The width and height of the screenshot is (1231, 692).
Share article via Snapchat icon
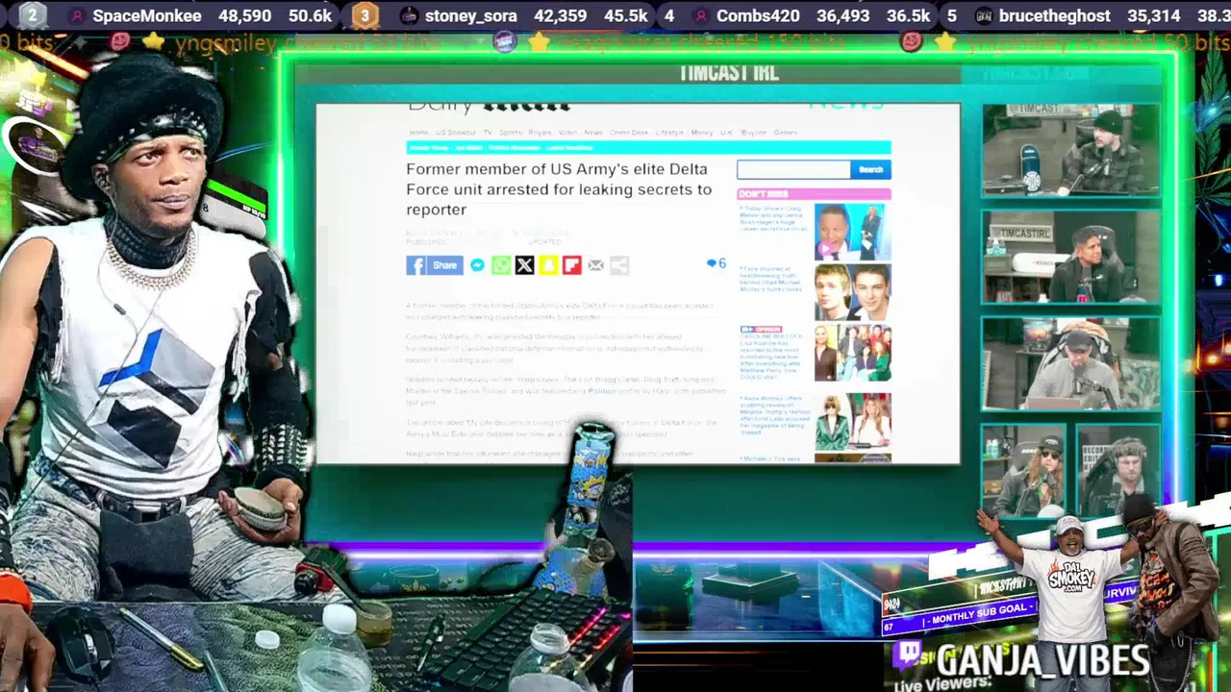[x=548, y=265]
